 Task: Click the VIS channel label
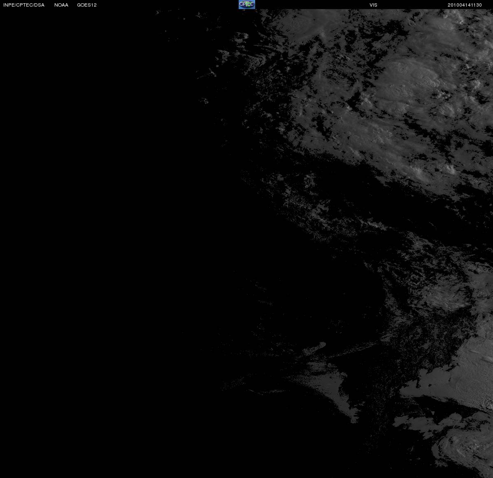[x=374, y=5]
